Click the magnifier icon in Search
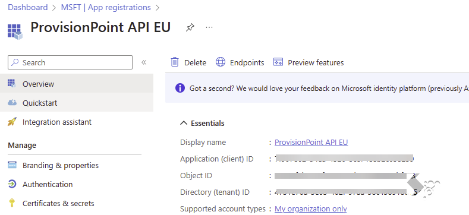 15,62
